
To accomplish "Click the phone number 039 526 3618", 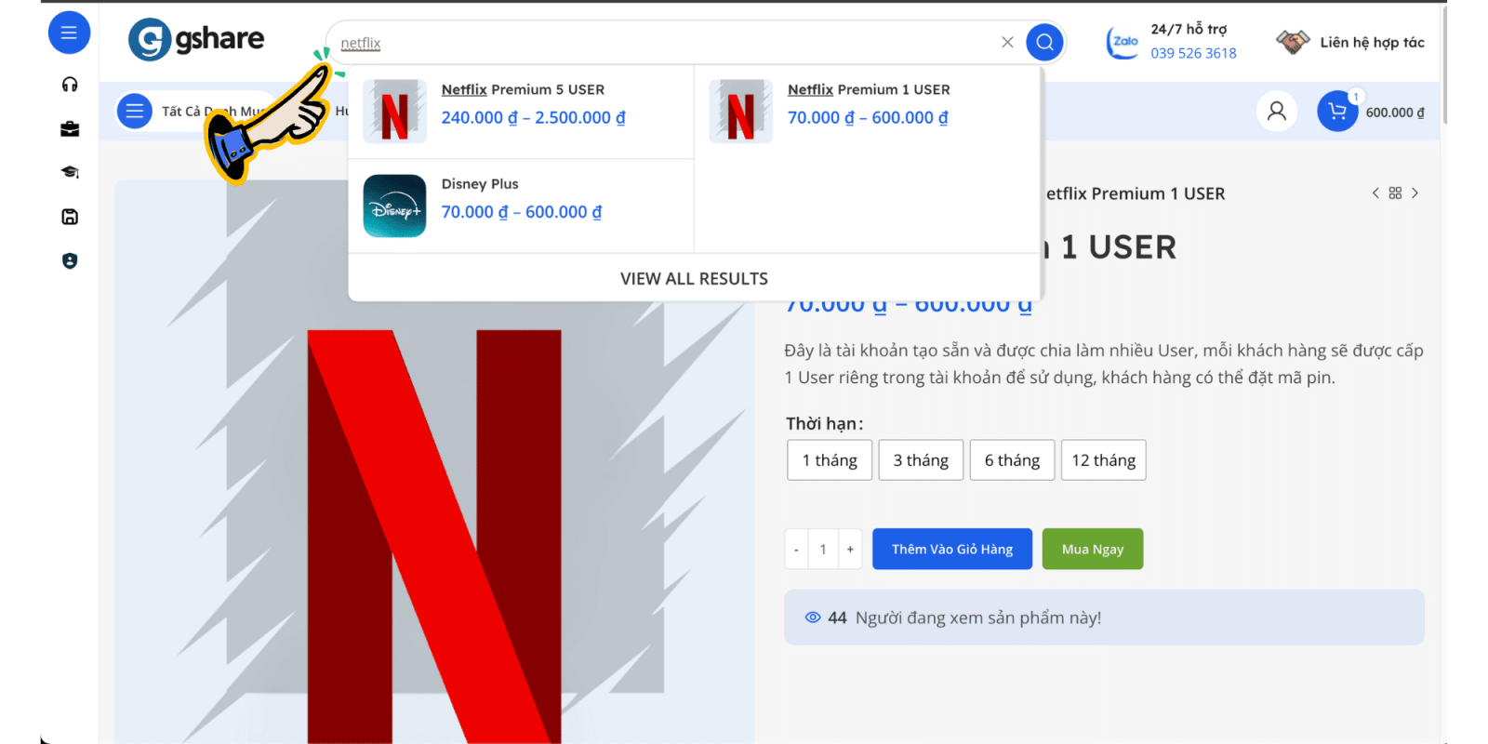I will pyautogui.click(x=1193, y=53).
